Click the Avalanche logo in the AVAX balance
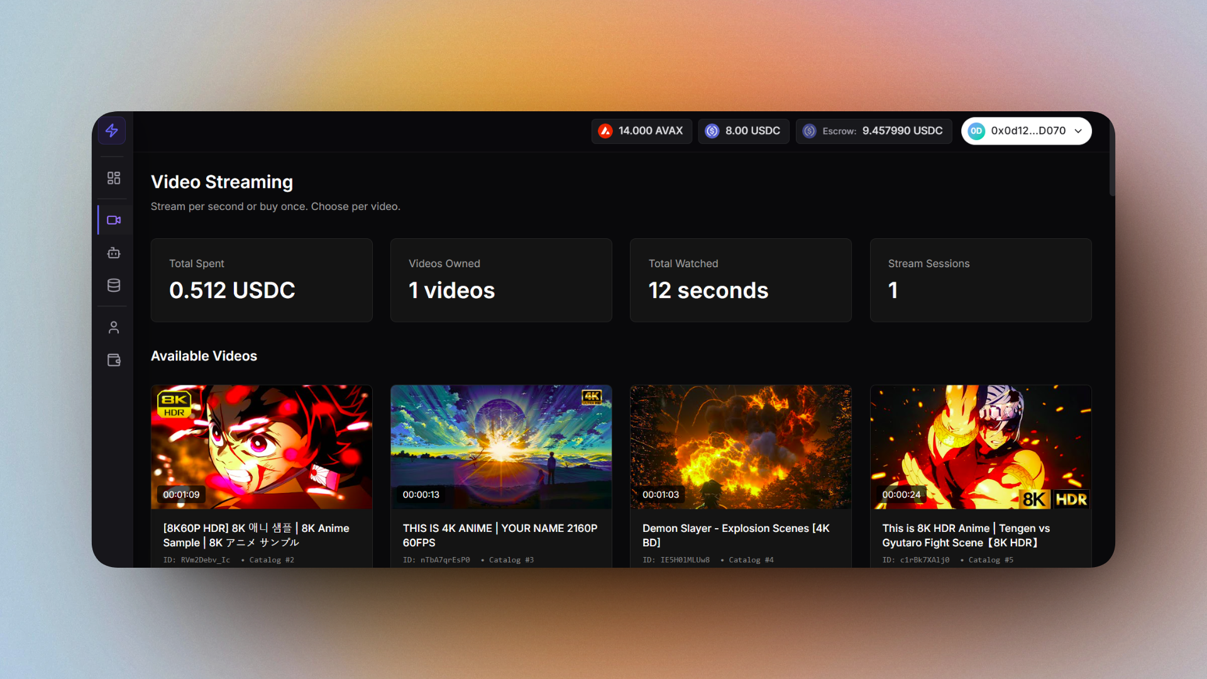Viewport: 1207px width, 679px height. [x=605, y=131]
